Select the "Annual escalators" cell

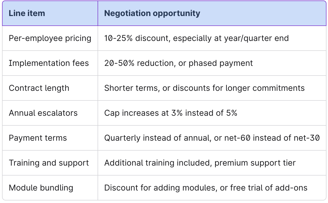coord(50,113)
